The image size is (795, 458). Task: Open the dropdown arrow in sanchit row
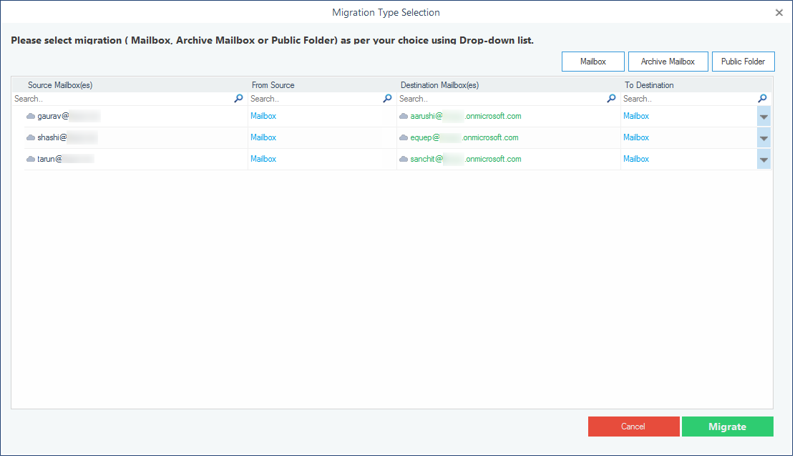coord(764,160)
